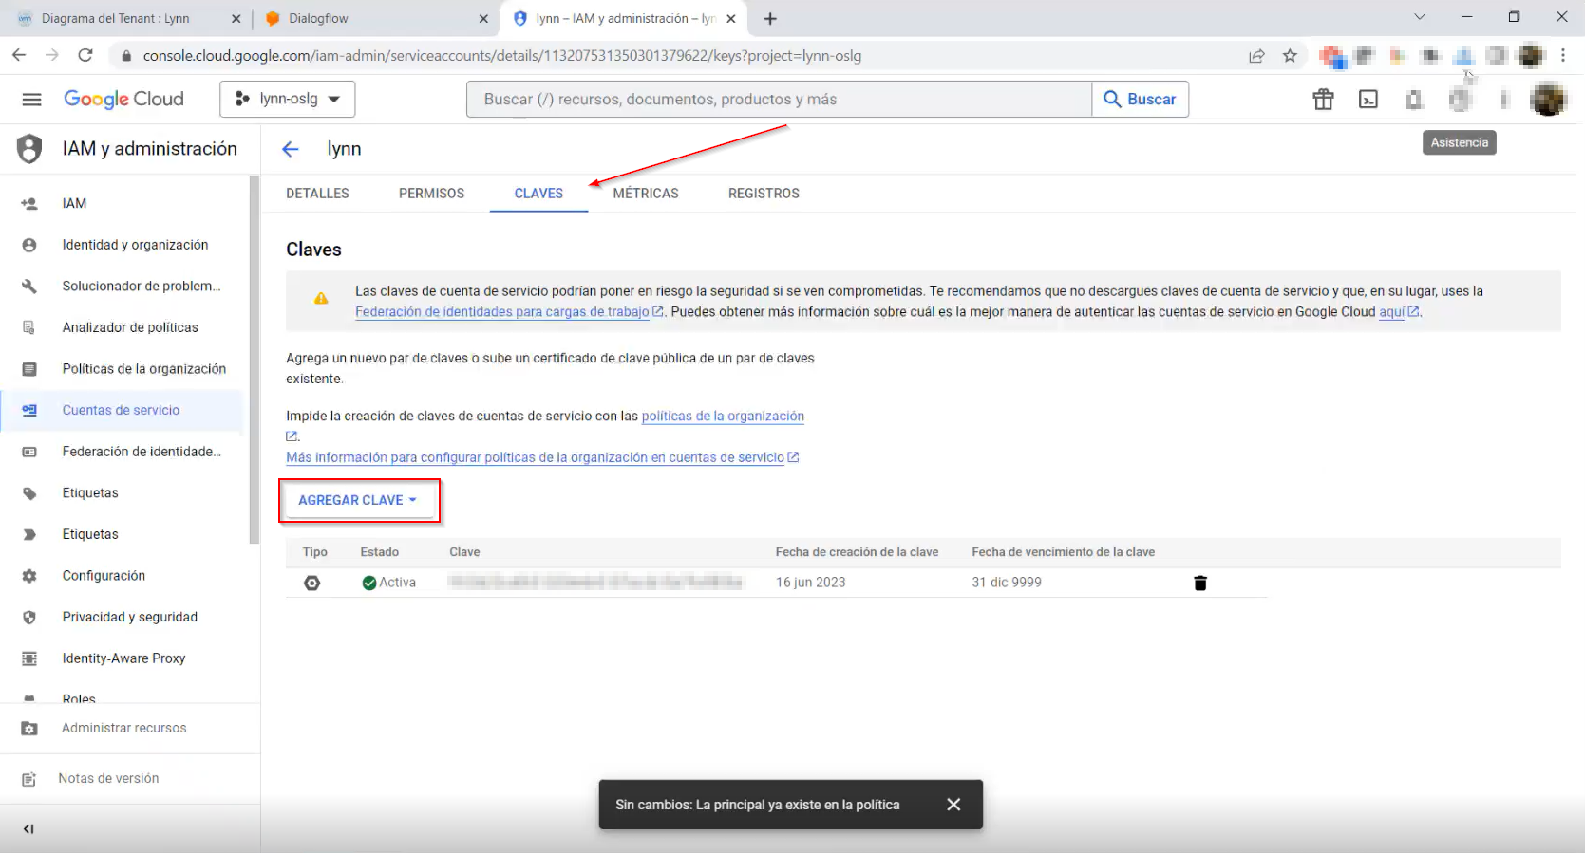
Task: Switch to the REGISTROS tab
Action: [x=764, y=194]
